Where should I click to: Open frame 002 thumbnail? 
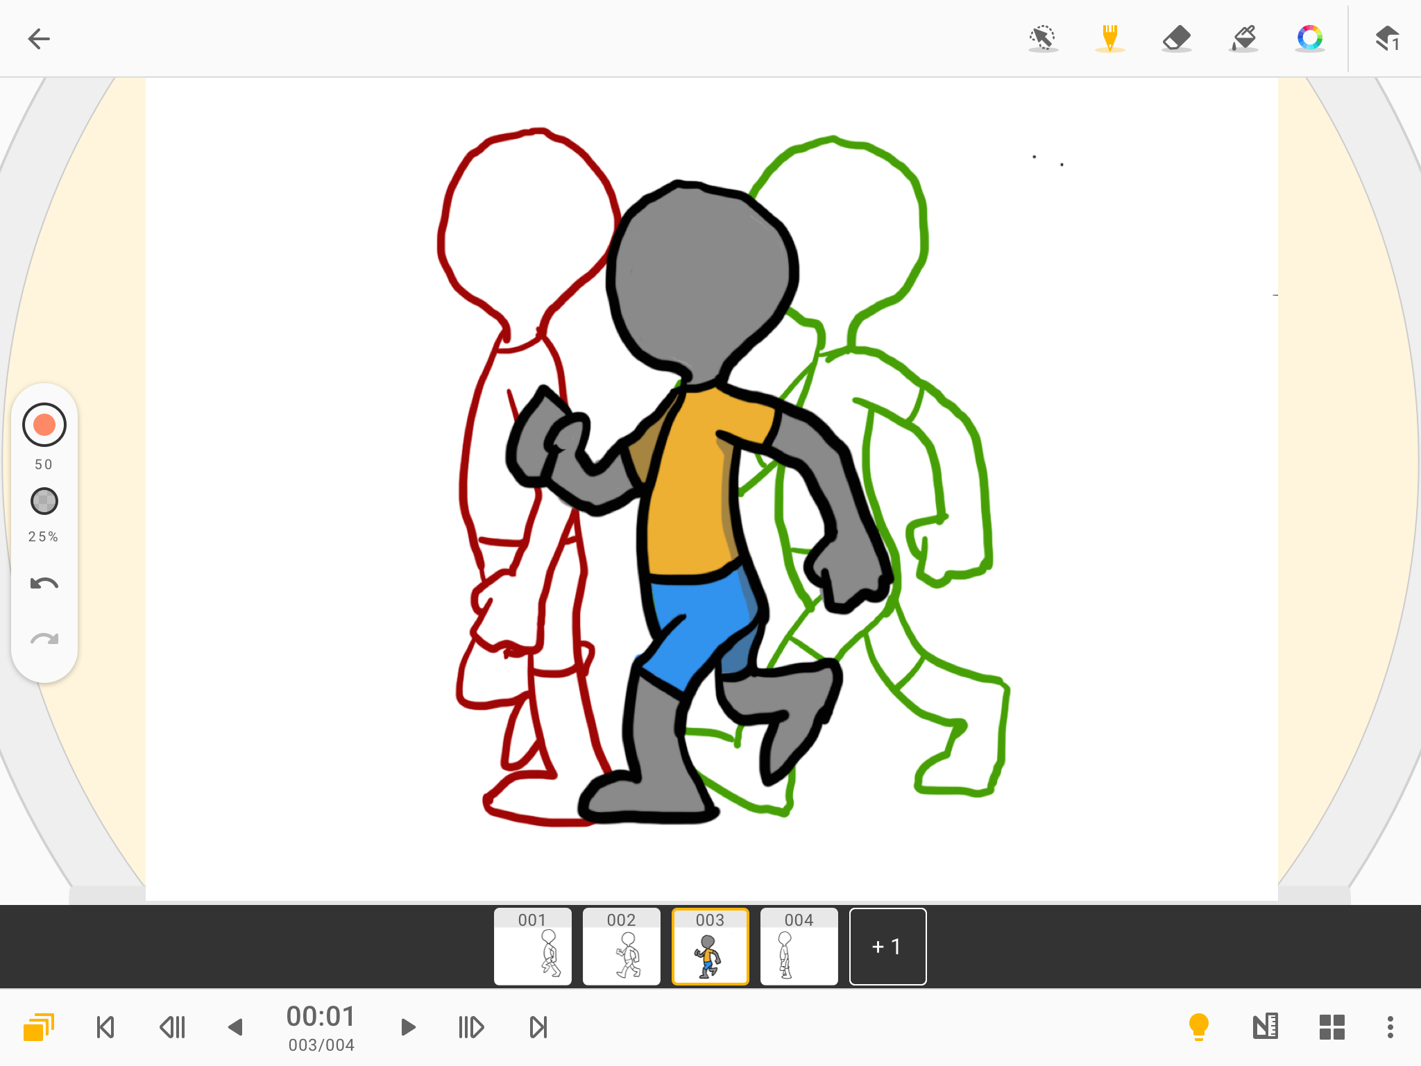tap(622, 947)
